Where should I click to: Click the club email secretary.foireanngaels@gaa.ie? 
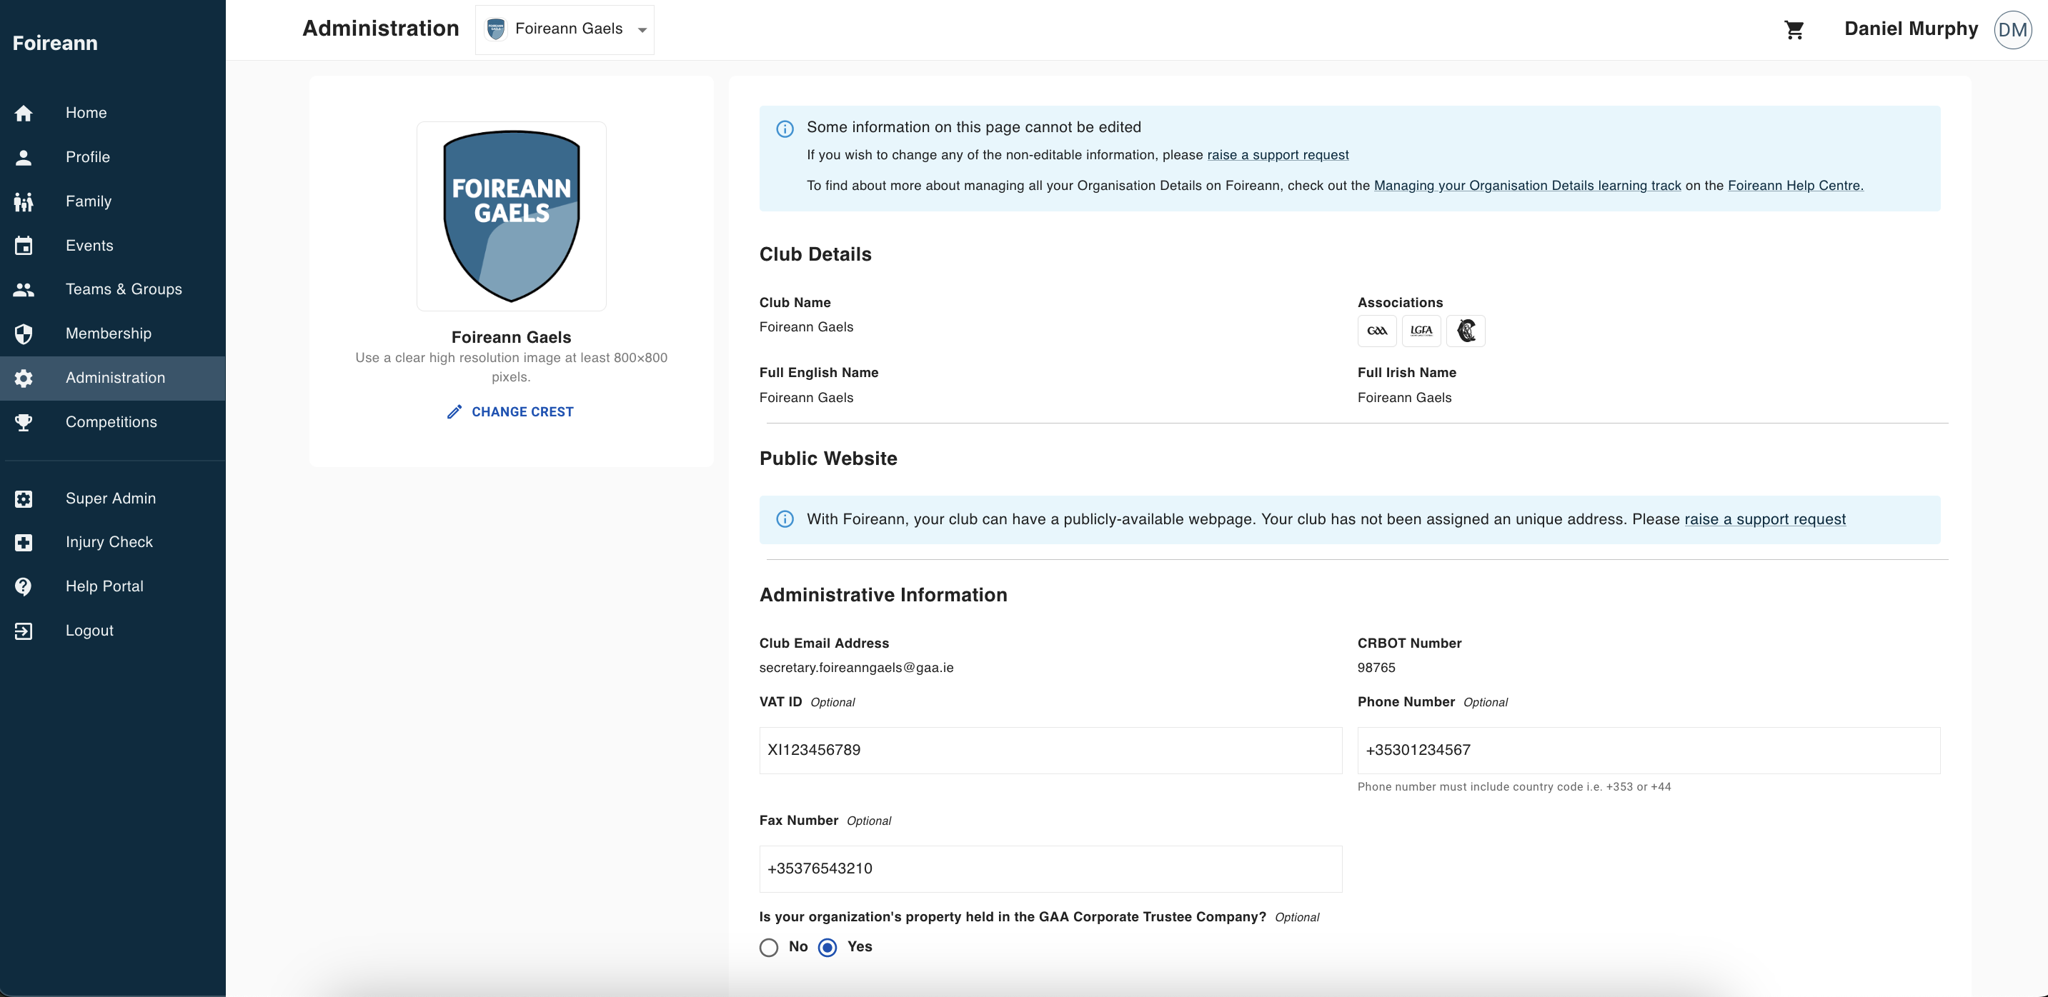pyautogui.click(x=856, y=668)
